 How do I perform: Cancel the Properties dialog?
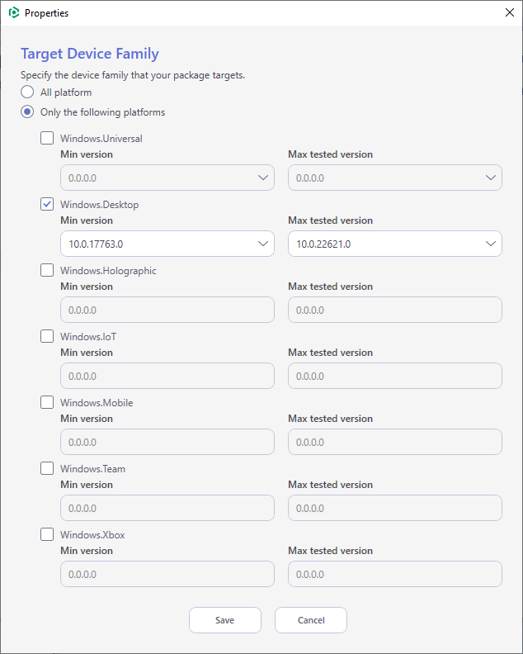(x=311, y=620)
